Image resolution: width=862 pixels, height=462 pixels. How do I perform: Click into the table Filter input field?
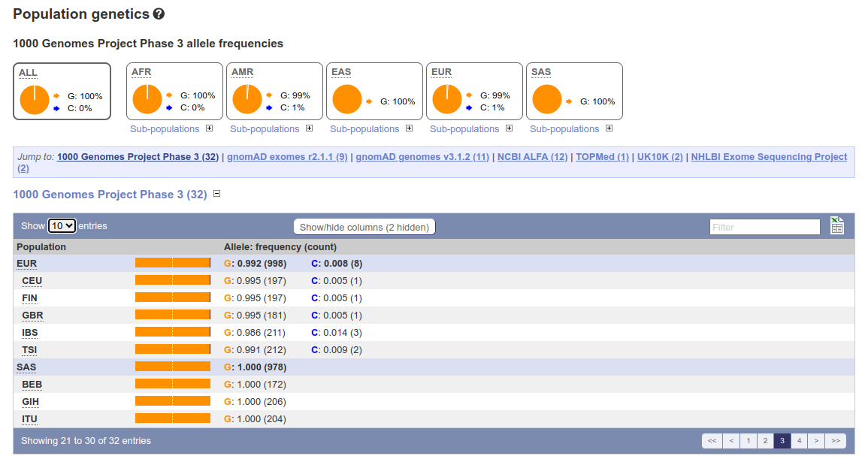(x=765, y=227)
